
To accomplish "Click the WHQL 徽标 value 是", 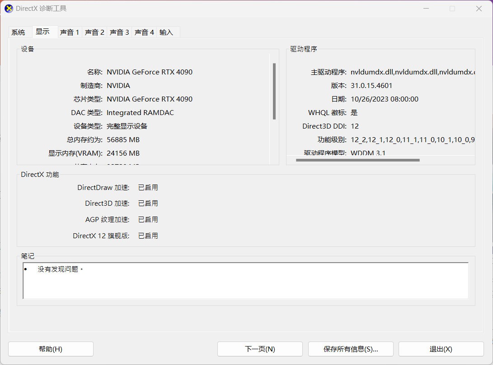I will click(354, 113).
